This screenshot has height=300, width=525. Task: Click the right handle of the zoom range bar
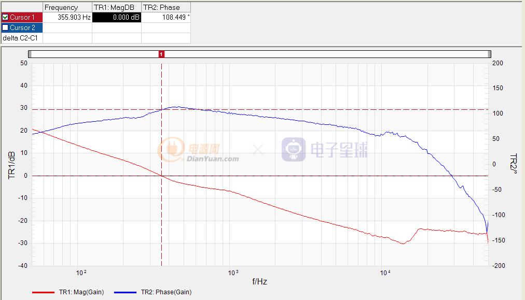pos(489,54)
